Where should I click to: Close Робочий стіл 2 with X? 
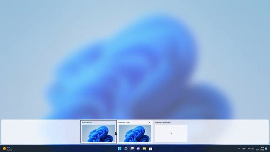click(x=149, y=122)
